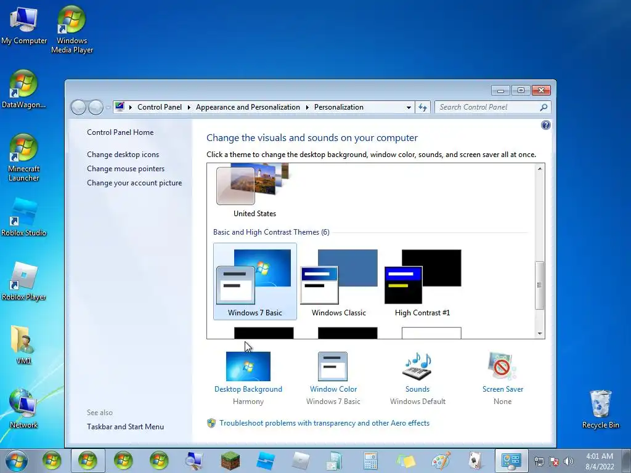
Task: Open the document taskbar icon beside Calculator
Action: click(335, 461)
